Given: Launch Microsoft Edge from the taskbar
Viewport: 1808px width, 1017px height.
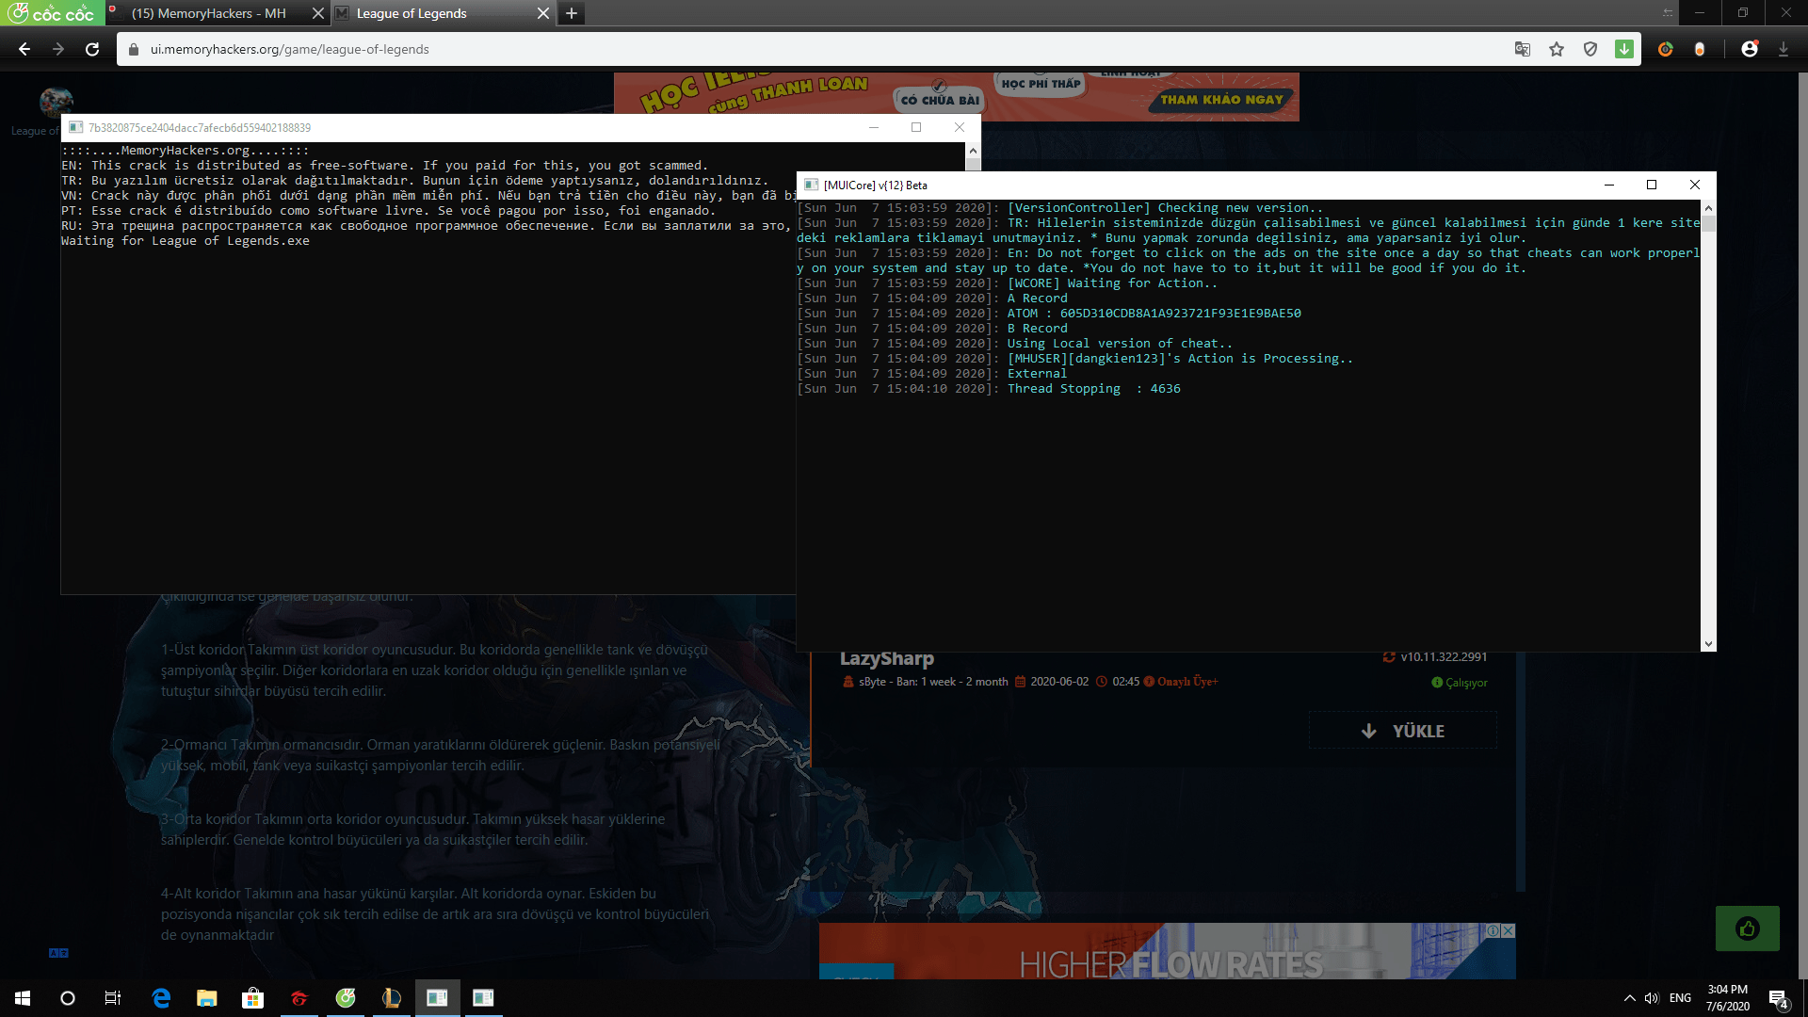Looking at the screenshot, I should pyautogui.click(x=161, y=998).
